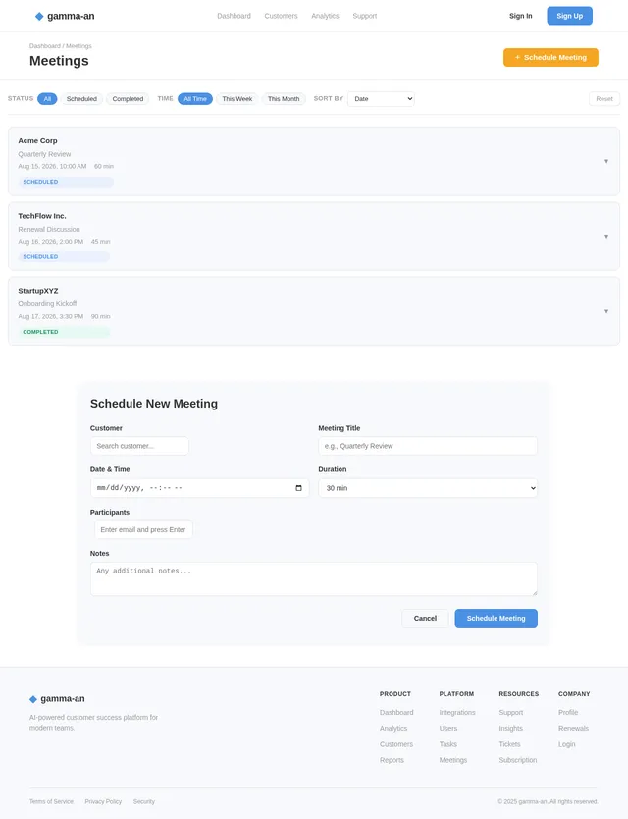Open footer Profile link
Viewport: 628px width, 819px height.
568,712
